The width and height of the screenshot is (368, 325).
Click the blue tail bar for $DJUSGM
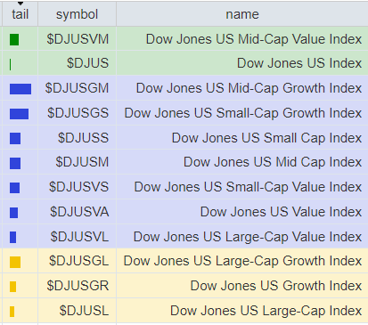[20, 89]
